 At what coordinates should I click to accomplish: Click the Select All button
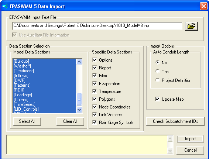(x=27, y=121)
